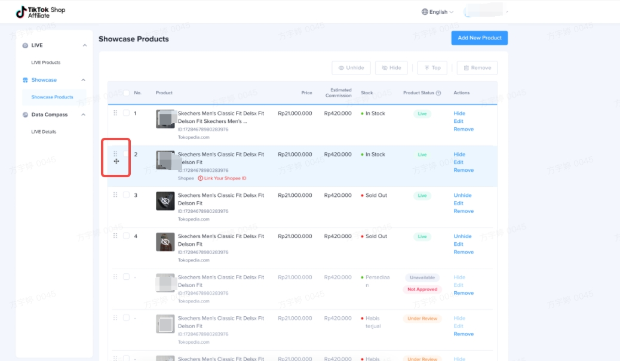Screen dimensions: 620x361
Task: Click Product Status info help icon
Action: tap(438, 93)
